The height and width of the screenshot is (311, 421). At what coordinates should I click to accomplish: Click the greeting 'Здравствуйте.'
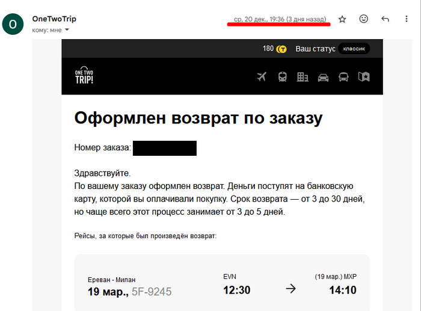103,173
